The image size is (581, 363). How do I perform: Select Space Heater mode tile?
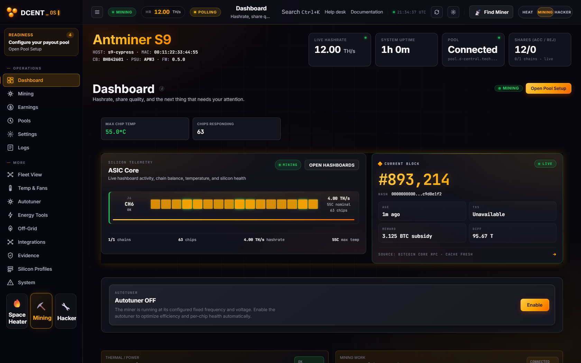coord(17,311)
